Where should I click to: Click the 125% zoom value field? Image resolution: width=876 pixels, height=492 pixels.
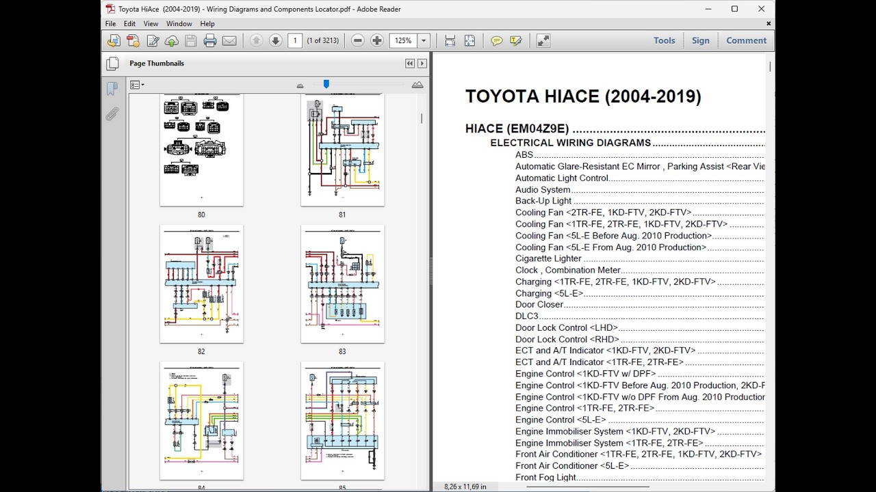click(x=404, y=41)
